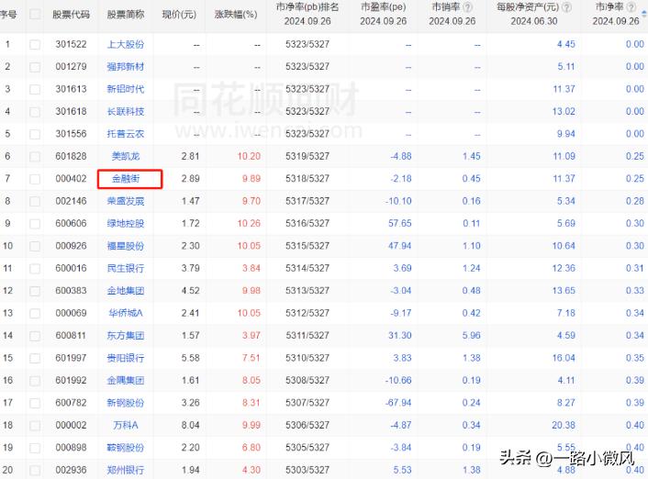Viewport: 648px width, 479px height.
Task: Enable checkbox for 600016 民生银行
Action: click(35, 269)
